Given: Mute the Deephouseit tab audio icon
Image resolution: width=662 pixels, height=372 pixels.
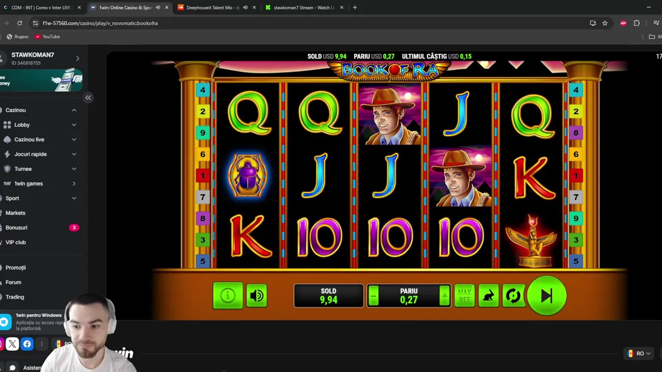Looking at the screenshot, I should pyautogui.click(x=245, y=7).
